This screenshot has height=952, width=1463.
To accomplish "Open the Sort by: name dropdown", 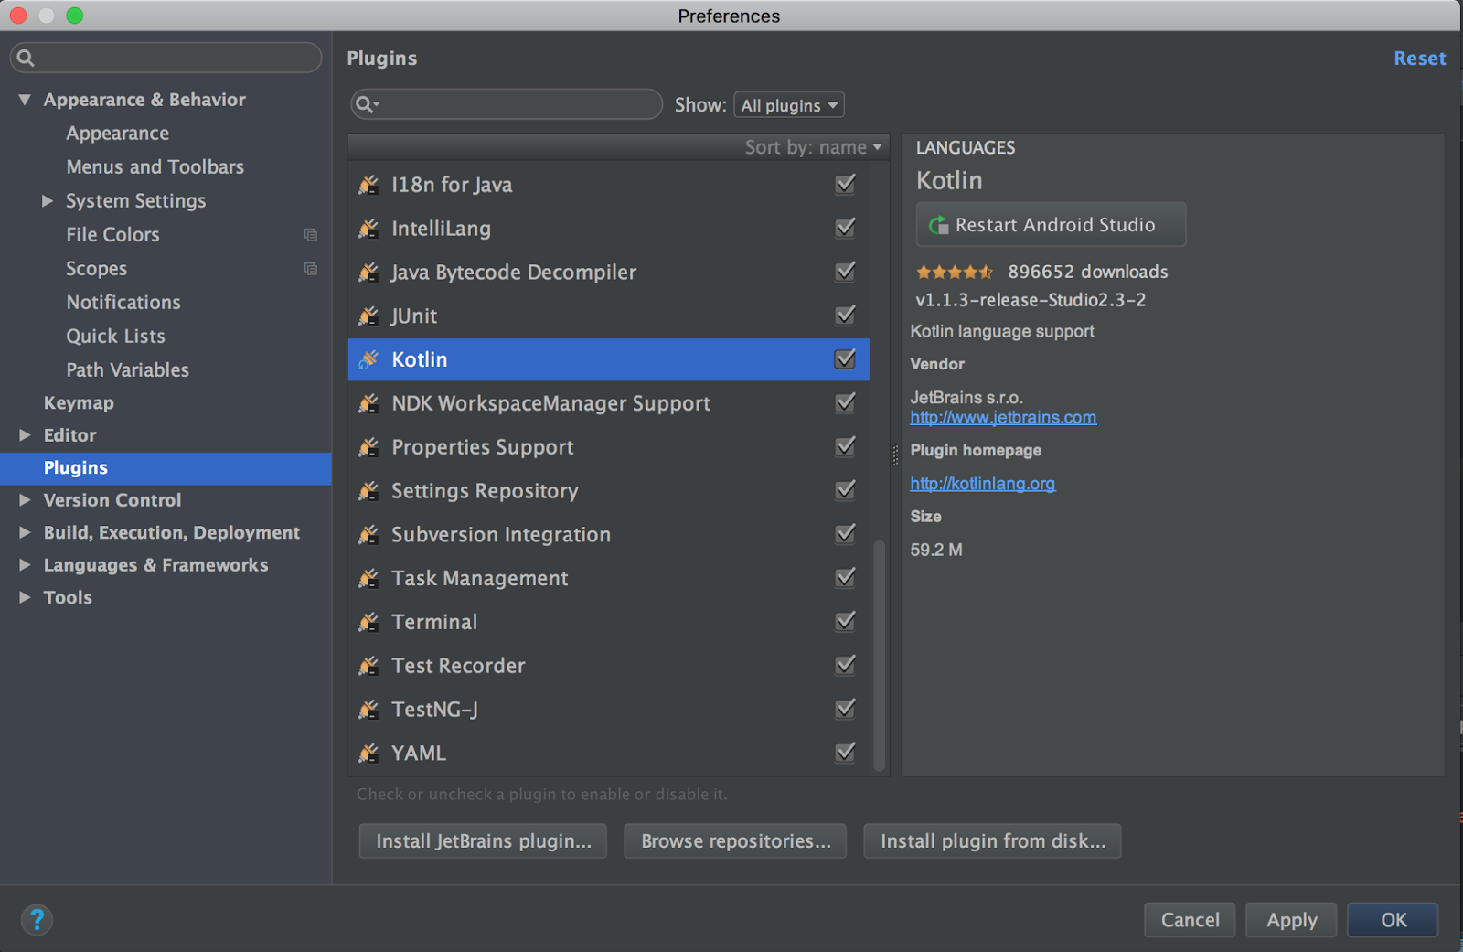I will pyautogui.click(x=812, y=146).
